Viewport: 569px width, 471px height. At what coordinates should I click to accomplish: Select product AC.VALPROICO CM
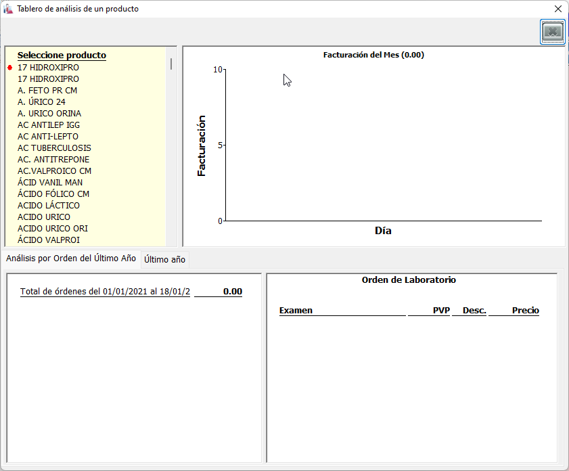click(x=54, y=171)
